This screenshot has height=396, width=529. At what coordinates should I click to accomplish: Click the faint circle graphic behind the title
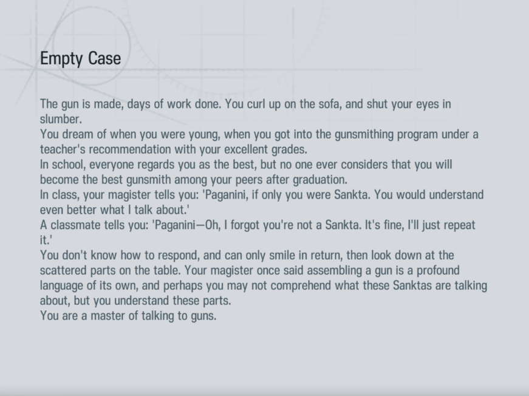(x=92, y=46)
